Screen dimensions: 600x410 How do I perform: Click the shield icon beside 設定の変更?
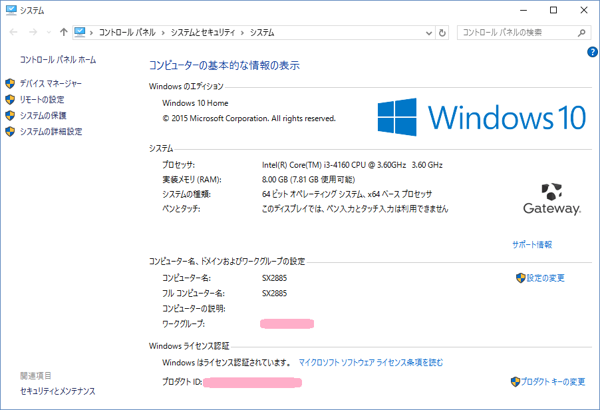pyautogui.click(x=520, y=278)
